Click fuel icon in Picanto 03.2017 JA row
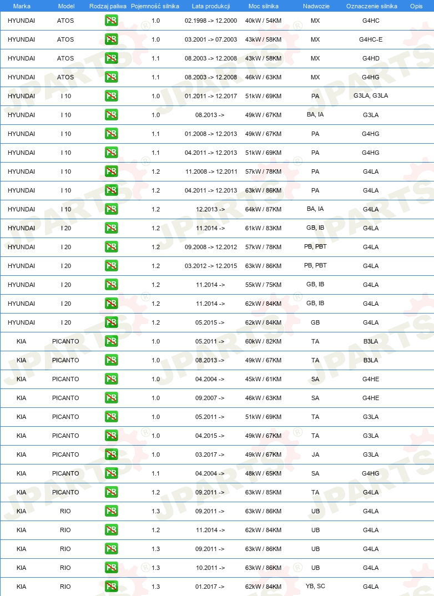This screenshot has width=434, height=596. tap(112, 454)
